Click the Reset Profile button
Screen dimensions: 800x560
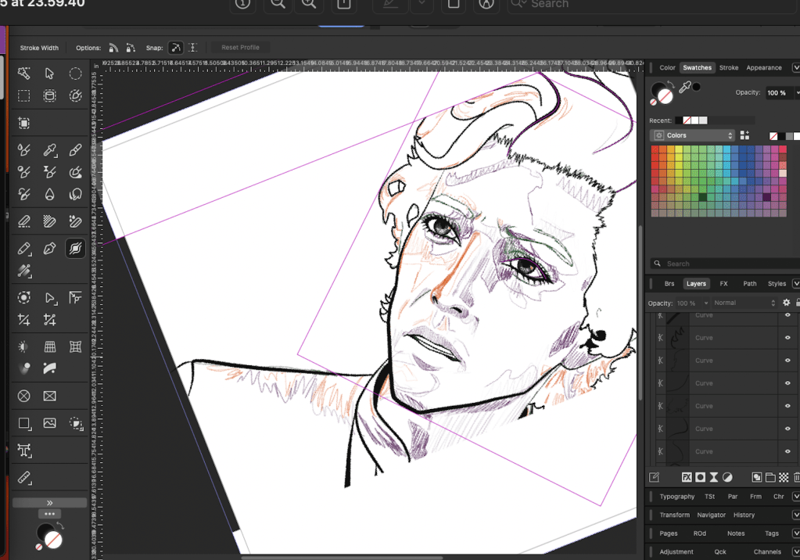[240, 48]
